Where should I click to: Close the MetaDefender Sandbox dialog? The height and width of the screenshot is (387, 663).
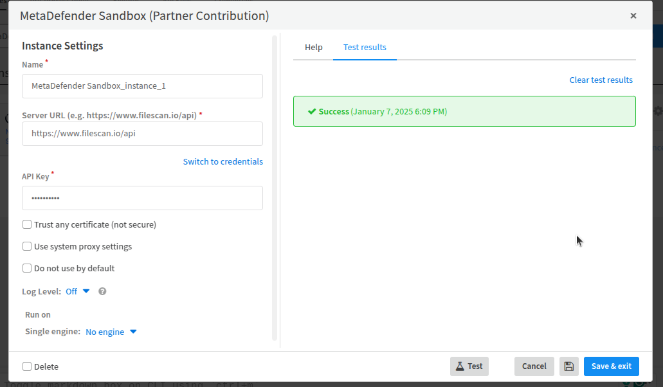pos(633,15)
